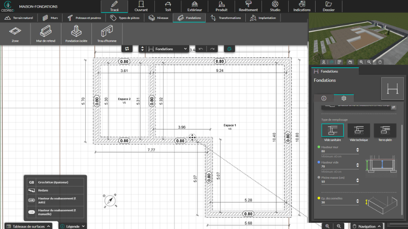Toggle the teal aerial view icon

[x=331, y=62]
